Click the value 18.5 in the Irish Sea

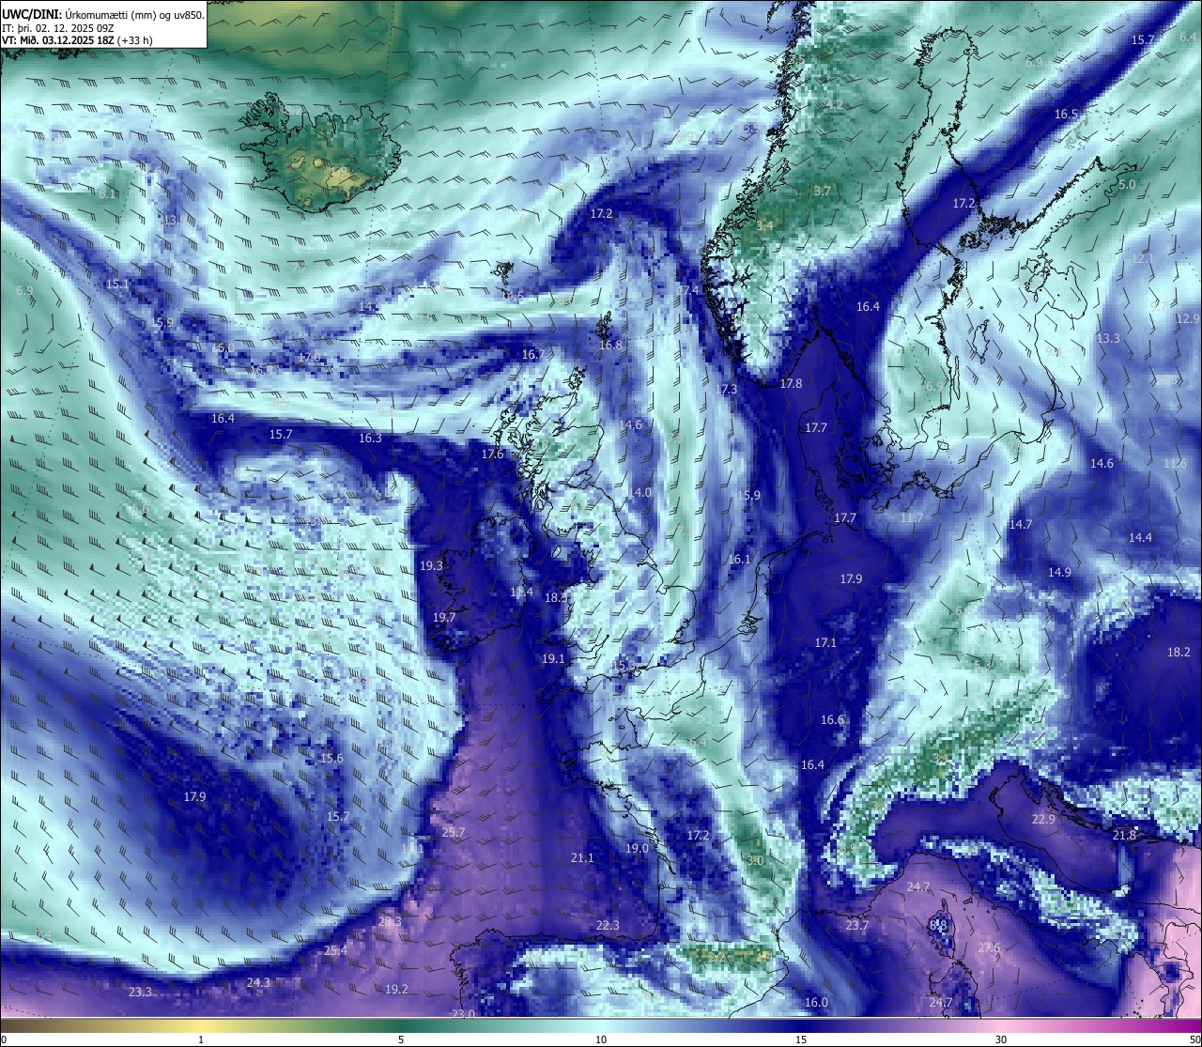pyautogui.click(x=556, y=597)
